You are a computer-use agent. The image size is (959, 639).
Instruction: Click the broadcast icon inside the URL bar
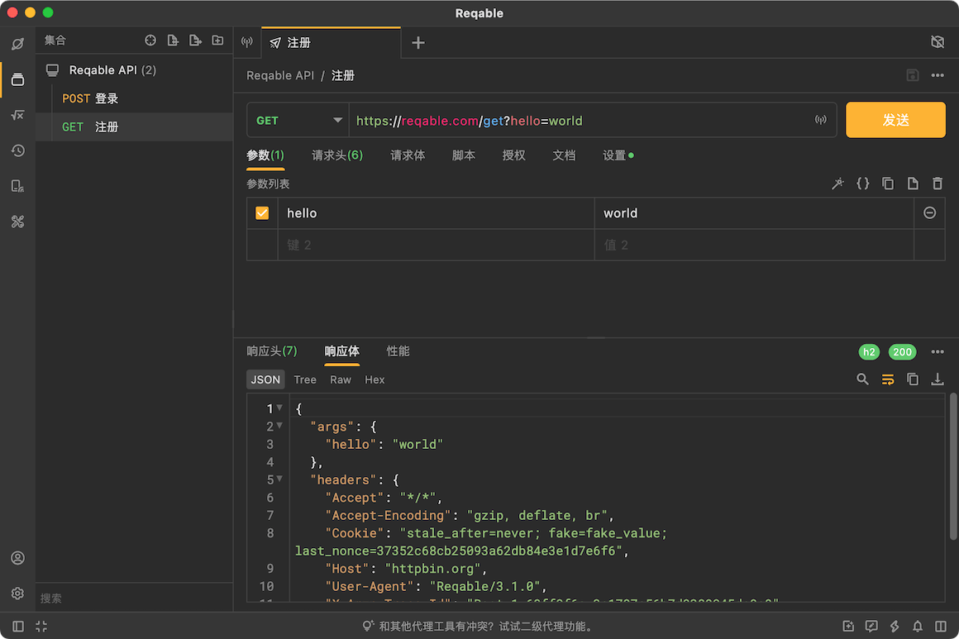(x=821, y=120)
